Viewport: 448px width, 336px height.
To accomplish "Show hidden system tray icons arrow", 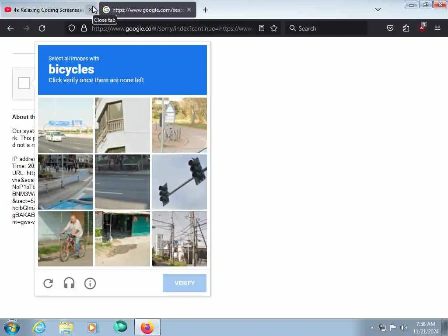I will click(x=372, y=328).
